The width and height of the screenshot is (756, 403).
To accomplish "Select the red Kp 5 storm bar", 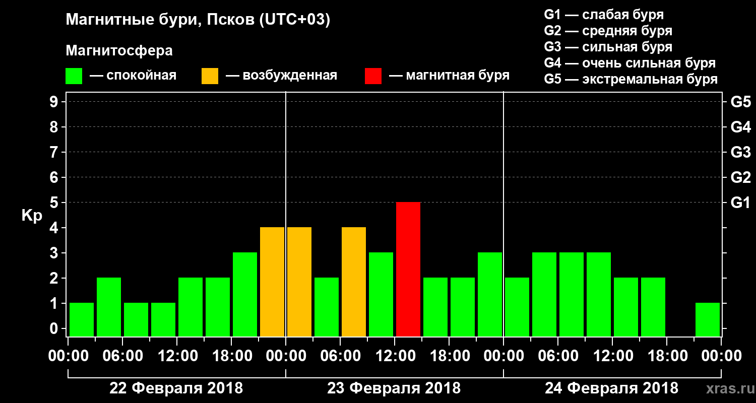I will (x=408, y=269).
